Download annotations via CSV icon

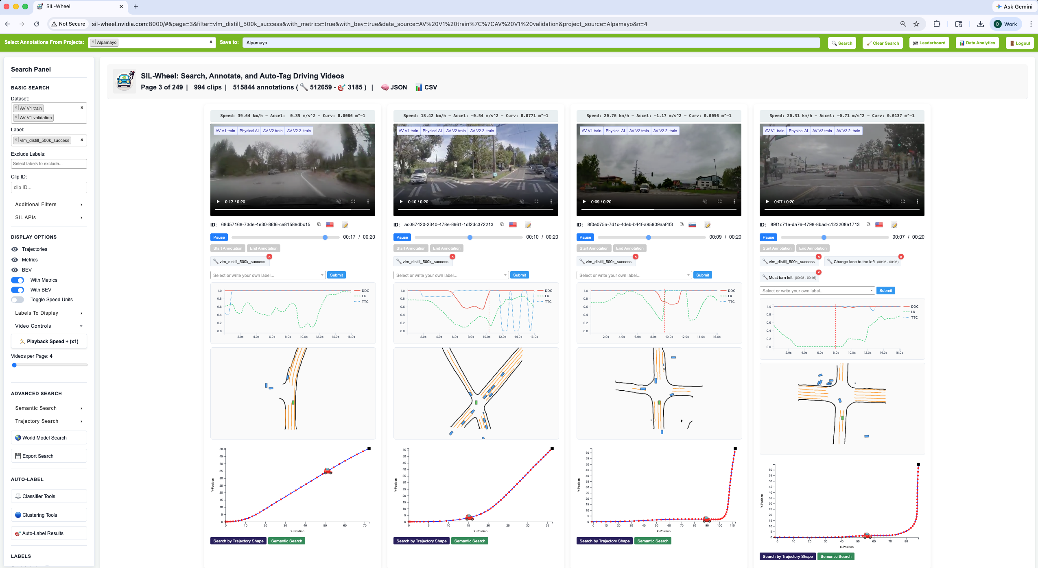[426, 87]
